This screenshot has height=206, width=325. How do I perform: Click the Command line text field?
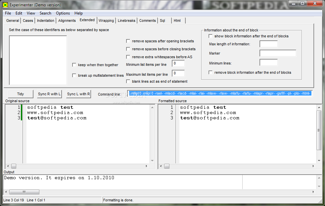pyautogui.click(x=220, y=94)
